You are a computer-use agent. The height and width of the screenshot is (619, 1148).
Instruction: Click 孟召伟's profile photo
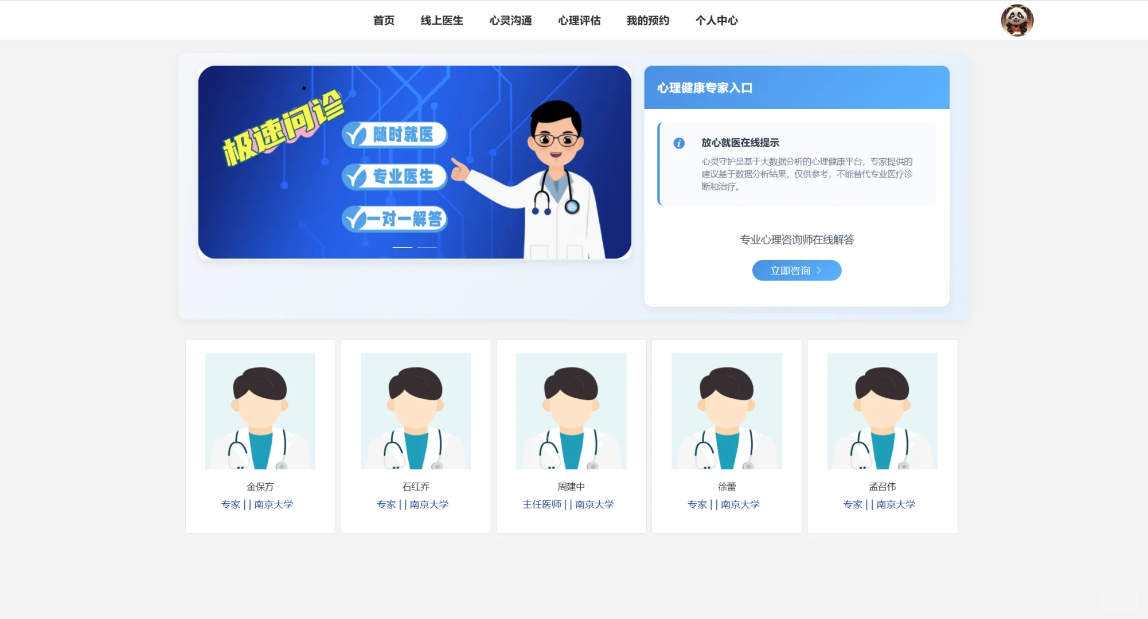pos(882,411)
